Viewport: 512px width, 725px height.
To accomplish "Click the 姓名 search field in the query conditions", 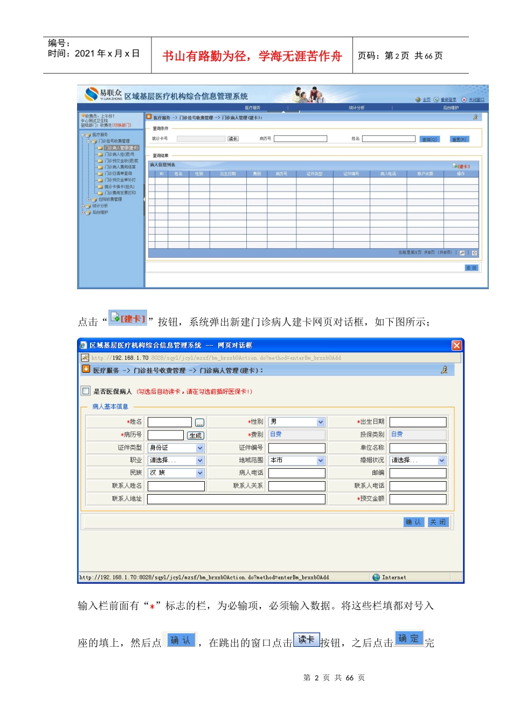I will tap(389, 139).
